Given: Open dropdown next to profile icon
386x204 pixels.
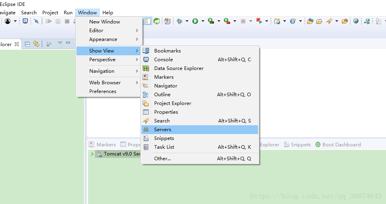Looking at the screenshot, I should coord(15,21).
